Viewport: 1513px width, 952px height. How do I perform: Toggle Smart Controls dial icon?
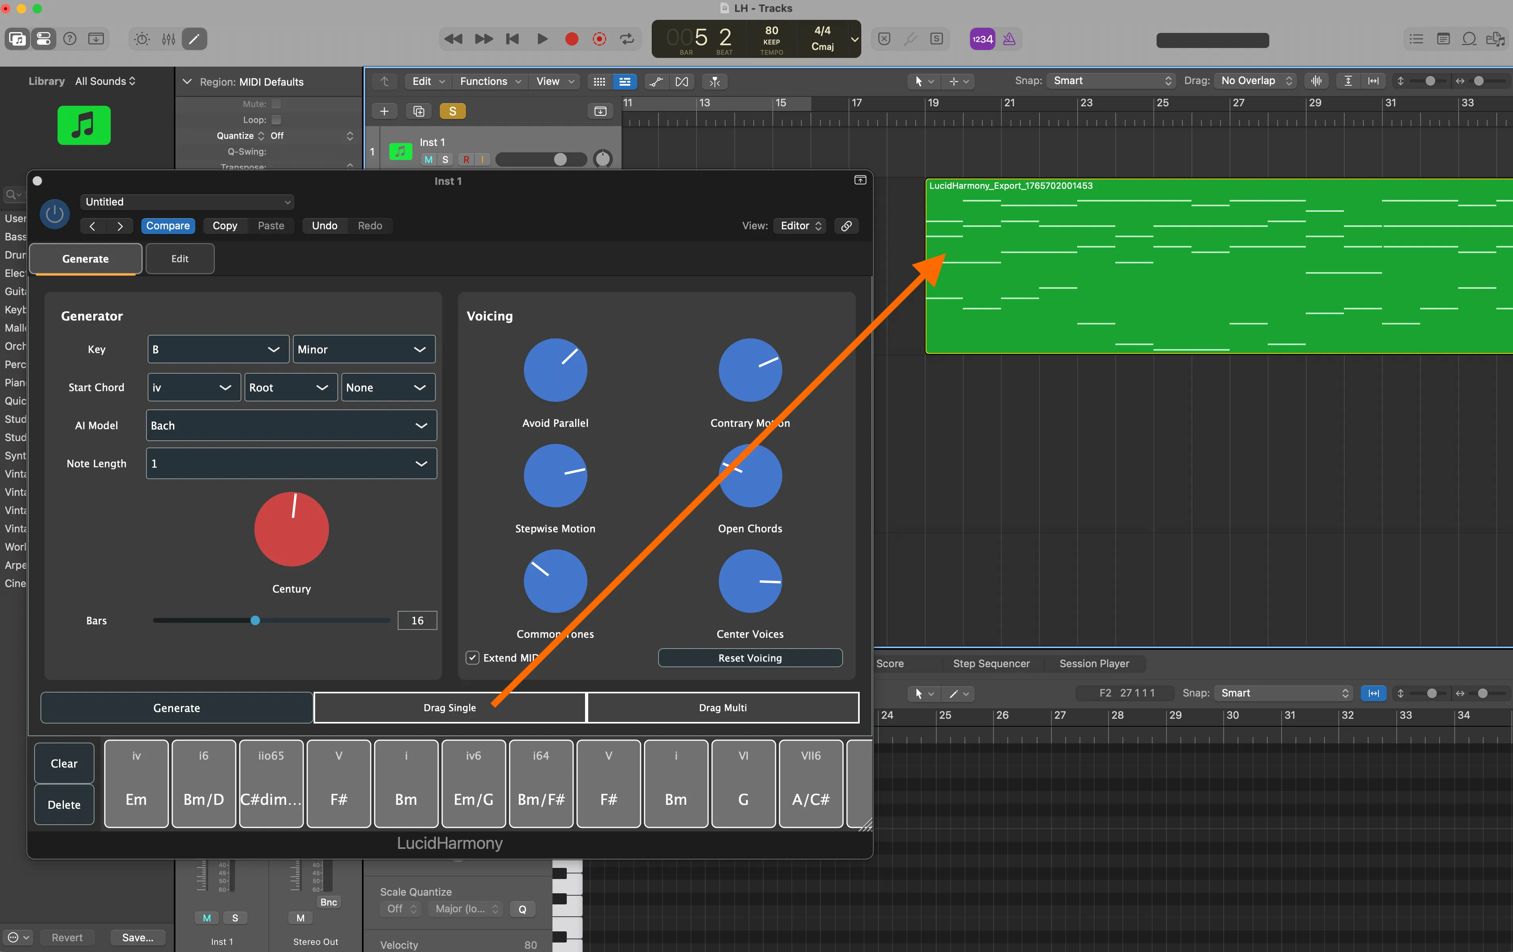click(x=142, y=39)
